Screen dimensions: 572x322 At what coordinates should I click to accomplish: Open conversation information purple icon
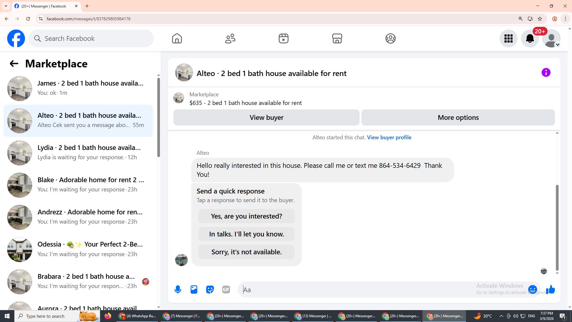[546, 72]
